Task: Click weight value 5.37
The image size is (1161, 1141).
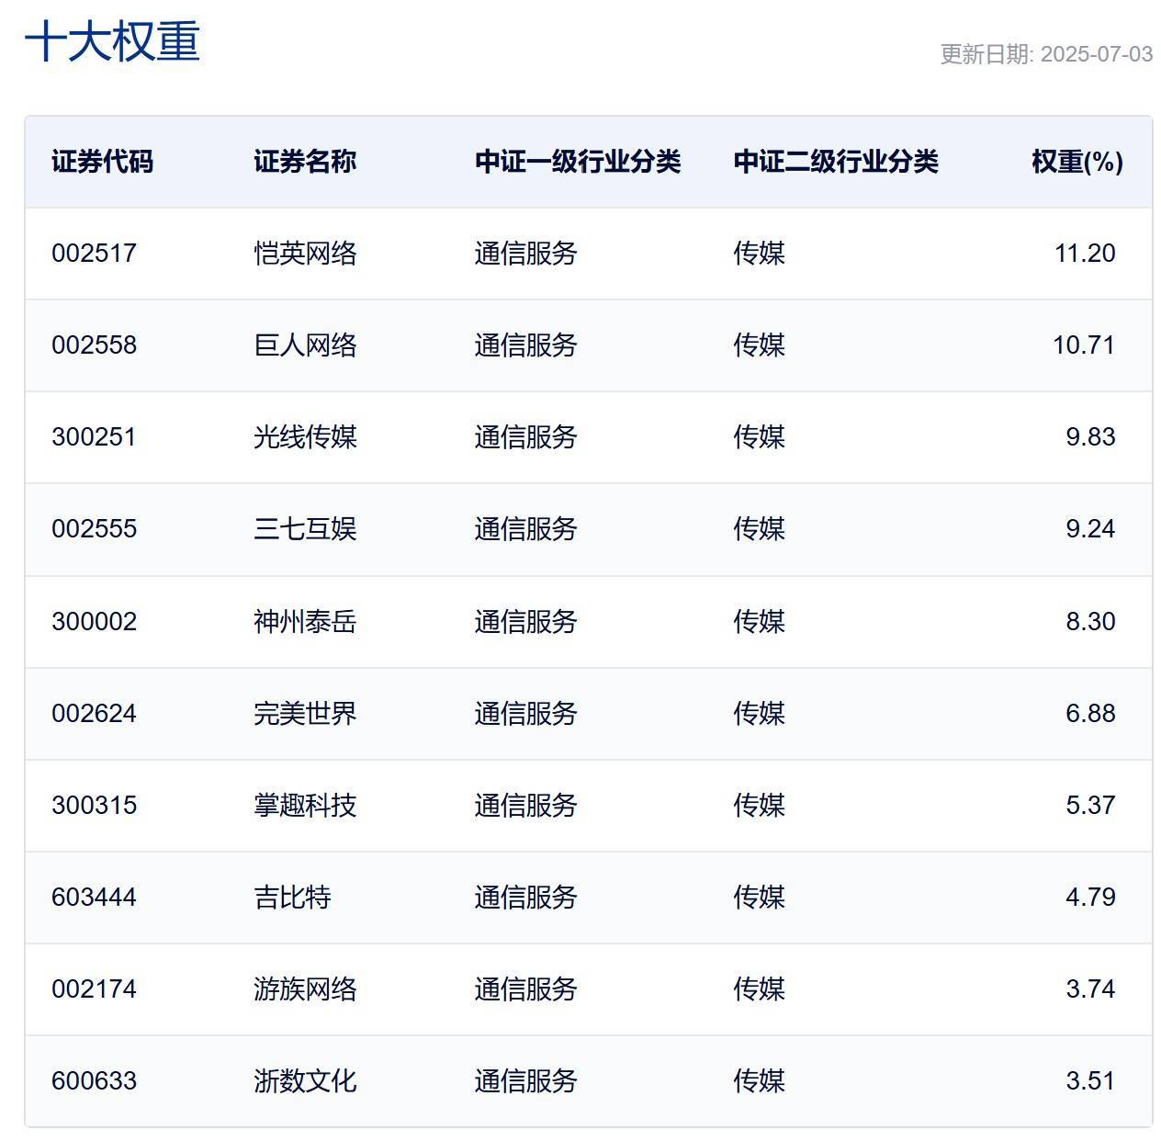Action: [x=1090, y=806]
